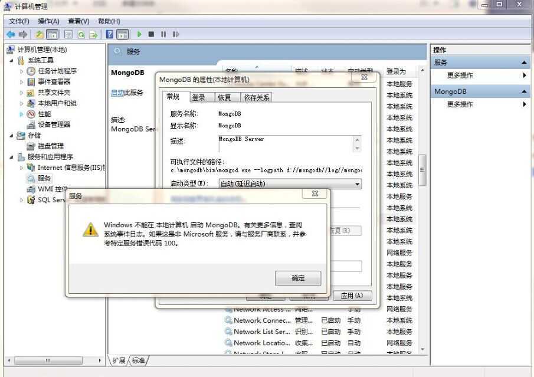The height and width of the screenshot is (377, 534).
Task: Switch to the 标准 view tab
Action: click(138, 360)
